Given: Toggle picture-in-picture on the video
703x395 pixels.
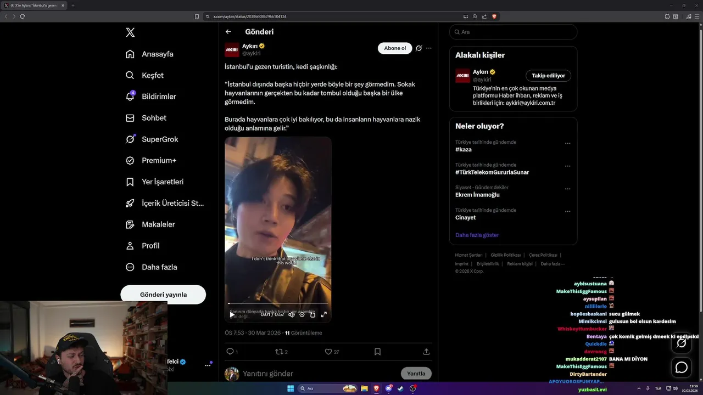Looking at the screenshot, I should coord(313,314).
